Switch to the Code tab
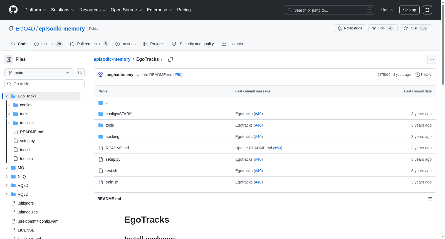 [x=19, y=44]
